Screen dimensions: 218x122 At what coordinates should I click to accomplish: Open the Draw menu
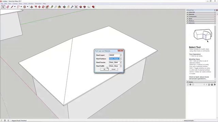coord(20,3)
